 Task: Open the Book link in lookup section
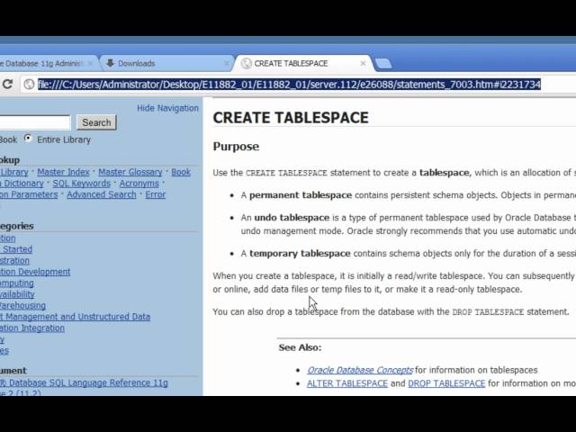pyautogui.click(x=181, y=172)
